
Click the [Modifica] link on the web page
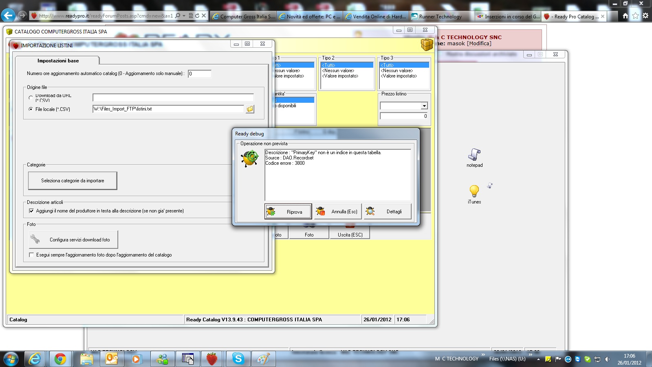click(x=479, y=44)
